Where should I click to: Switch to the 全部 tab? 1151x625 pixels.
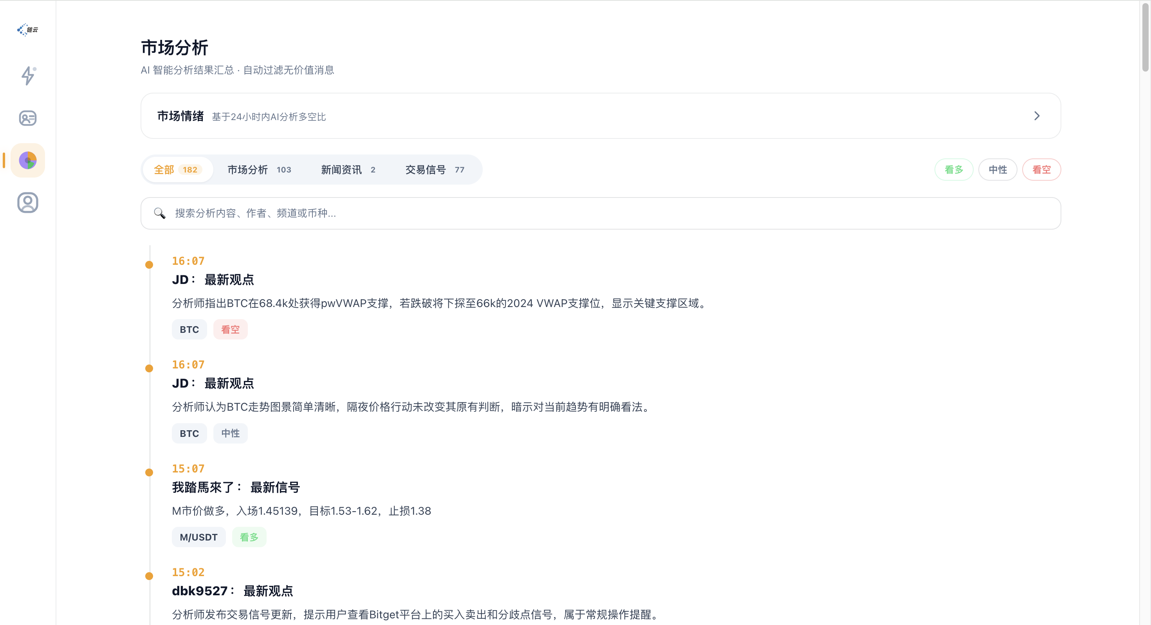pos(177,170)
